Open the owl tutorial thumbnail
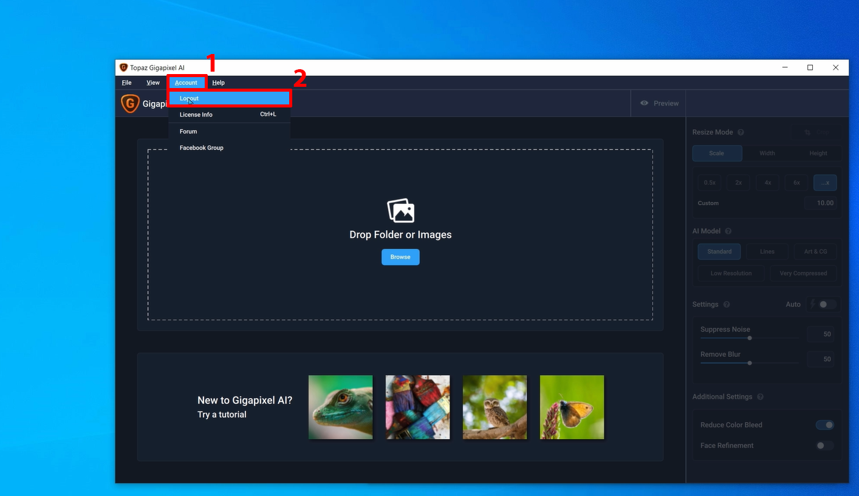This screenshot has height=496, width=859. (495, 407)
